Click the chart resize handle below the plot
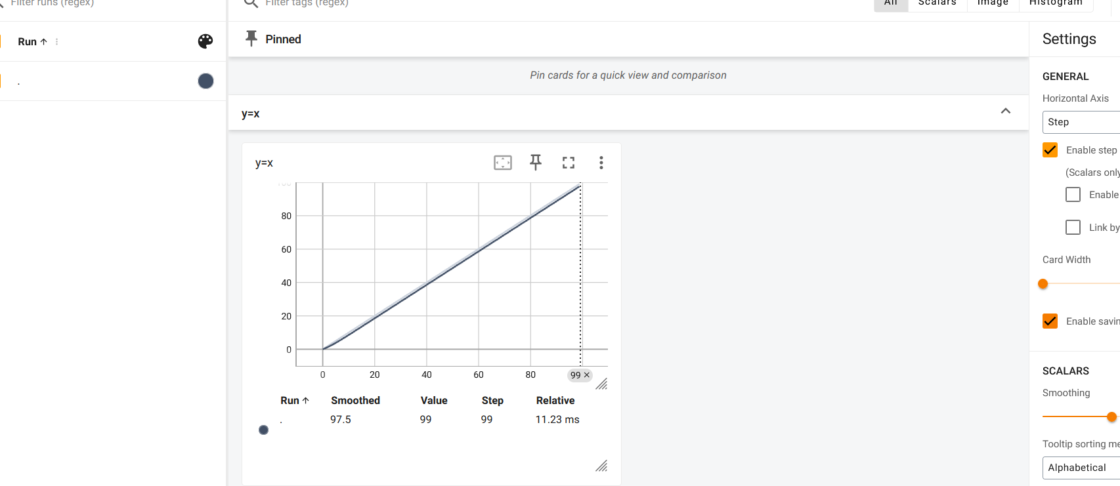 [601, 384]
